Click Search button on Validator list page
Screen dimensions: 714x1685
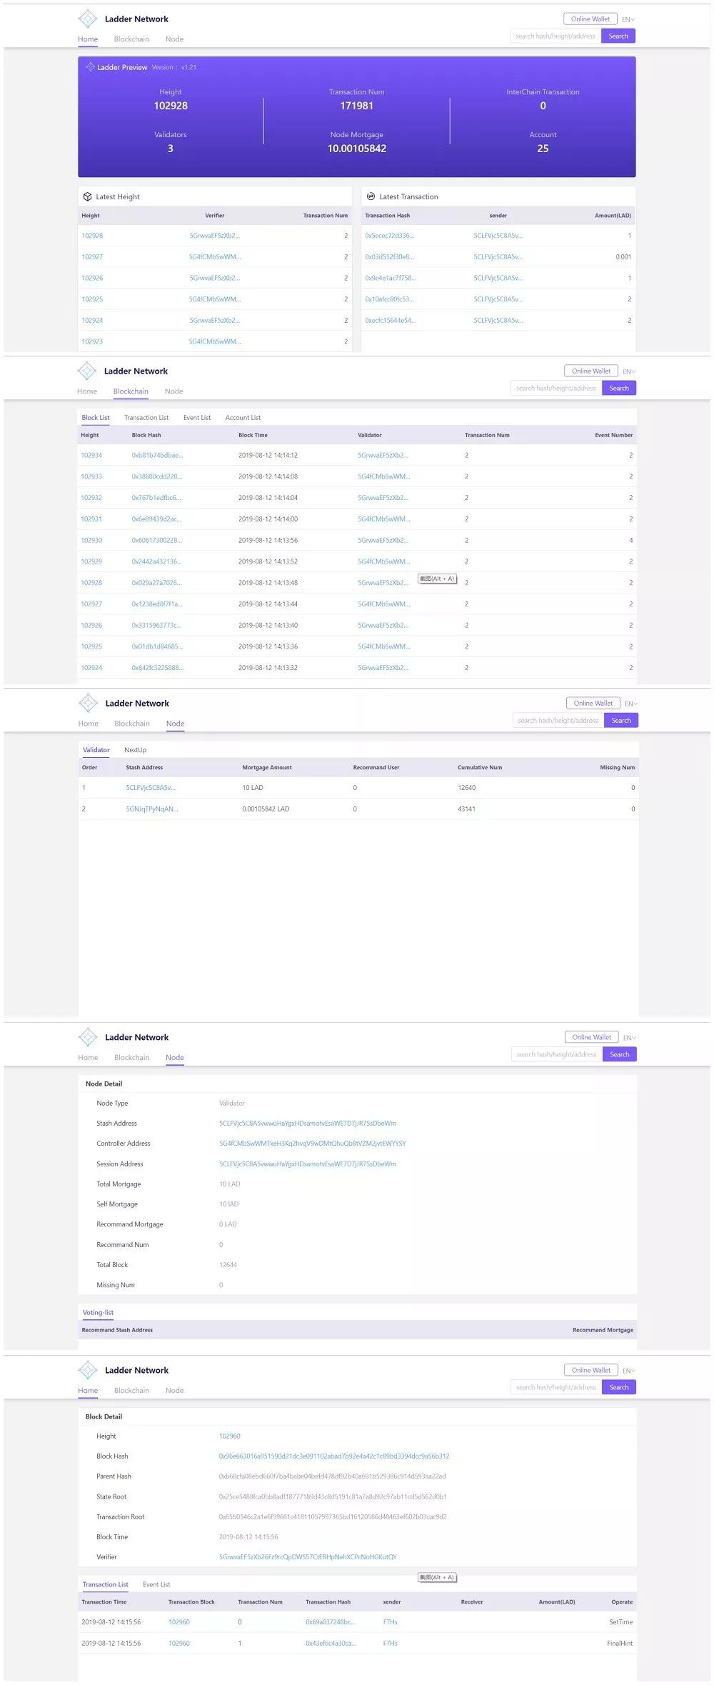click(621, 720)
